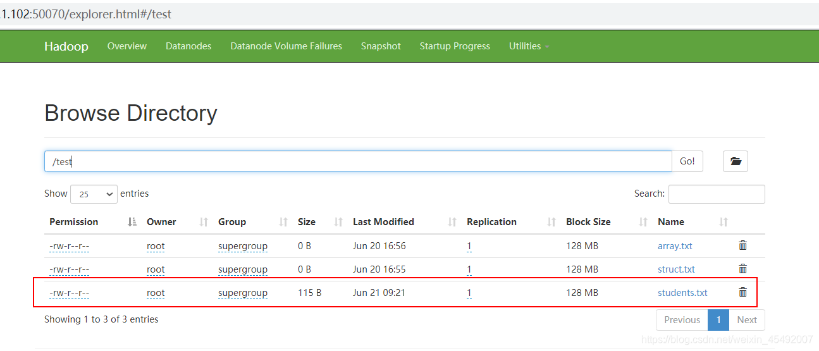This screenshot has height=351, width=819.
Task: Open the Overview tab
Action: [127, 46]
